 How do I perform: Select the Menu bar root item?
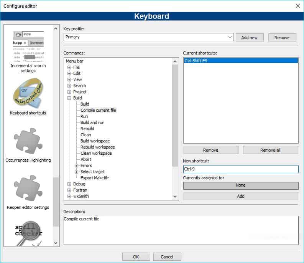click(x=74, y=61)
